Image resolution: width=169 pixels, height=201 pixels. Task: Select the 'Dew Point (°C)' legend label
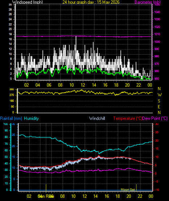click(x=155, y=118)
